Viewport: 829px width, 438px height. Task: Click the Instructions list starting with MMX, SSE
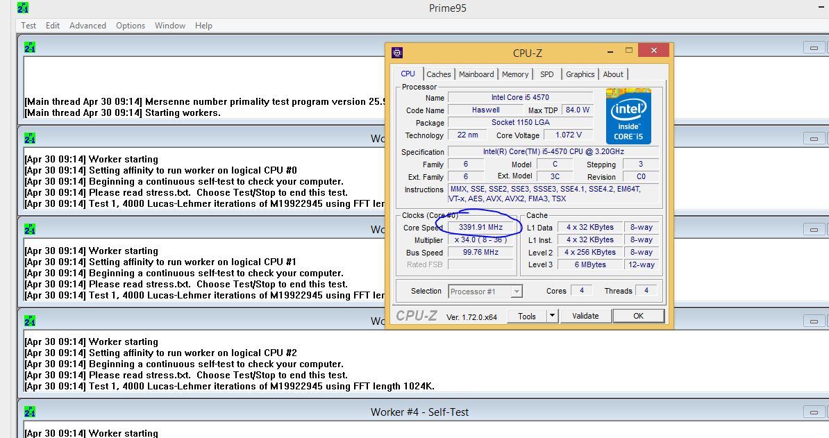[553, 194]
